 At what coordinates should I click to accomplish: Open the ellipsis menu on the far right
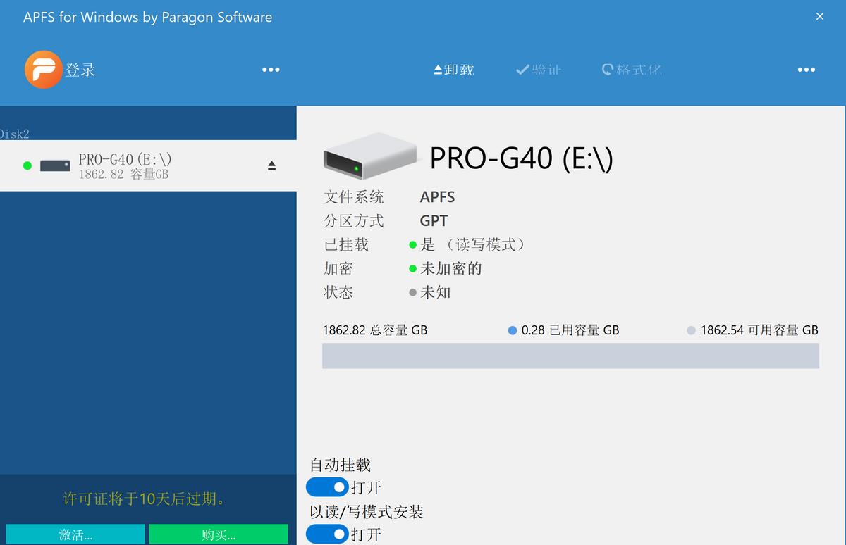[x=806, y=69]
